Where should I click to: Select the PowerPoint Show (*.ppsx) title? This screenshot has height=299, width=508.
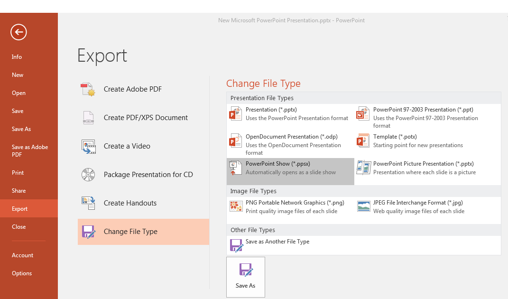coord(277,164)
